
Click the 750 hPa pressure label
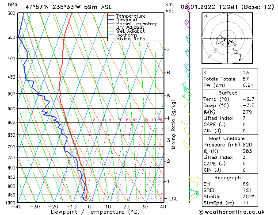tap(12, 157)
